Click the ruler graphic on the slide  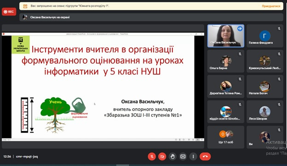pyautogui.click(x=24, y=115)
